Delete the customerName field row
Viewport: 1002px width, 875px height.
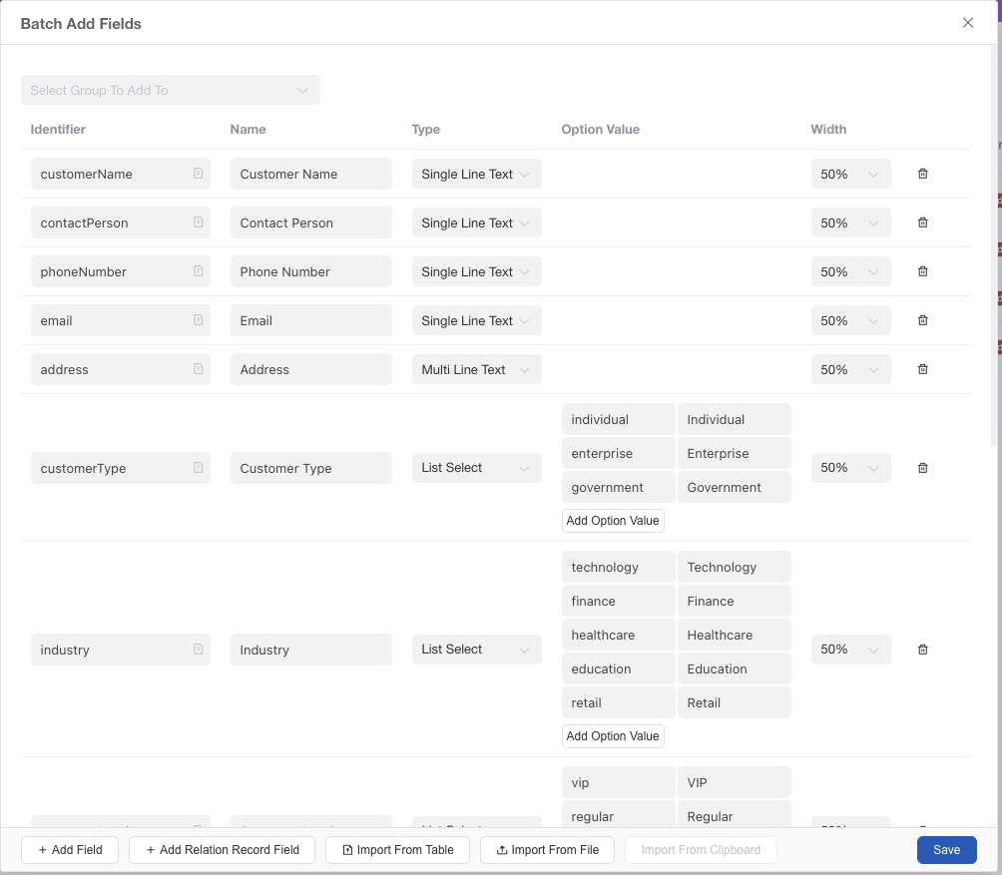coord(922,174)
